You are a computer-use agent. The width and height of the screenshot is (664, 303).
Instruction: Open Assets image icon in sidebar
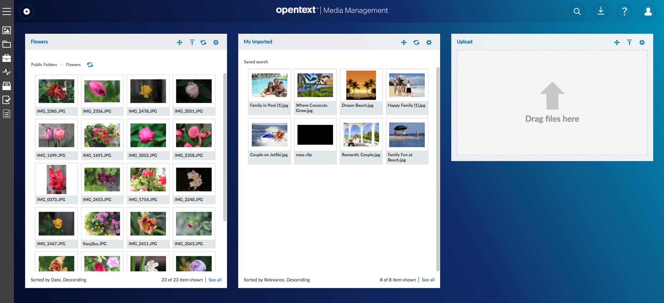[7, 30]
